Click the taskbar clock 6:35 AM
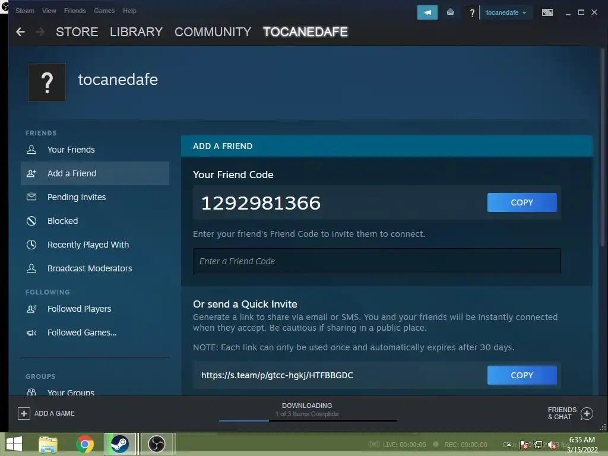Viewport: 608px width, 456px height. click(x=582, y=440)
